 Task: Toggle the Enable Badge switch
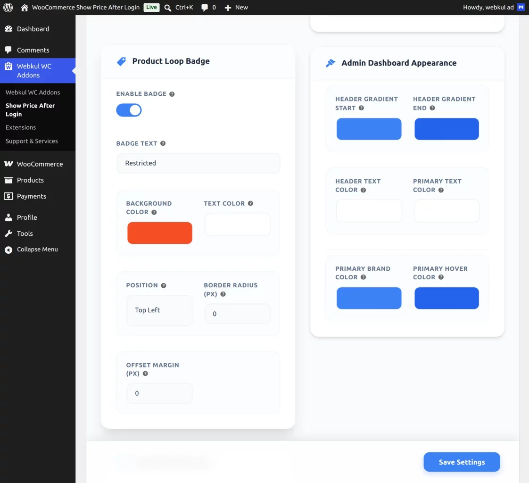(129, 110)
